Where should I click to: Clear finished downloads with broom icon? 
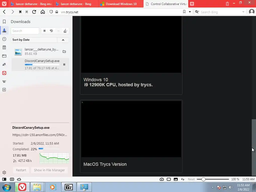click(x=65, y=31)
